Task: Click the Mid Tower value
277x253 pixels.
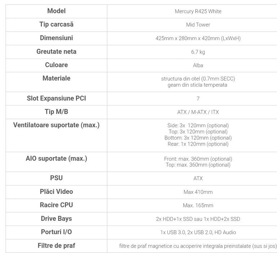Action: coord(198,25)
